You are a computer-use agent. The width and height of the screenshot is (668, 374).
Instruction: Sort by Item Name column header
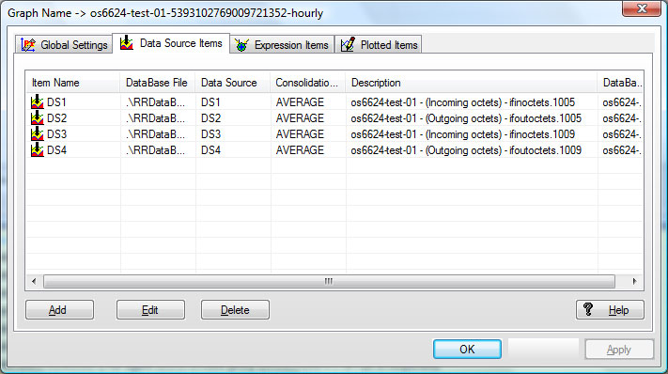point(73,82)
